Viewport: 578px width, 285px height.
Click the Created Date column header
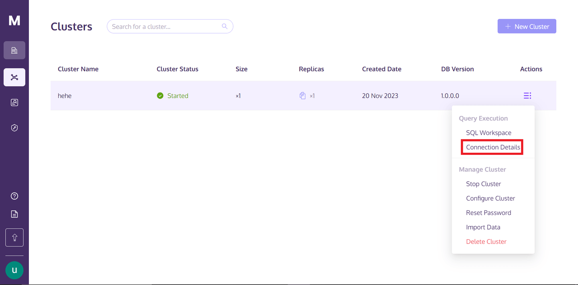click(381, 69)
